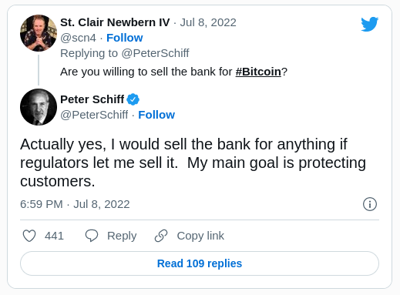
Task: Open Peter Schiff's profile photo
Action: pyautogui.click(x=39, y=107)
